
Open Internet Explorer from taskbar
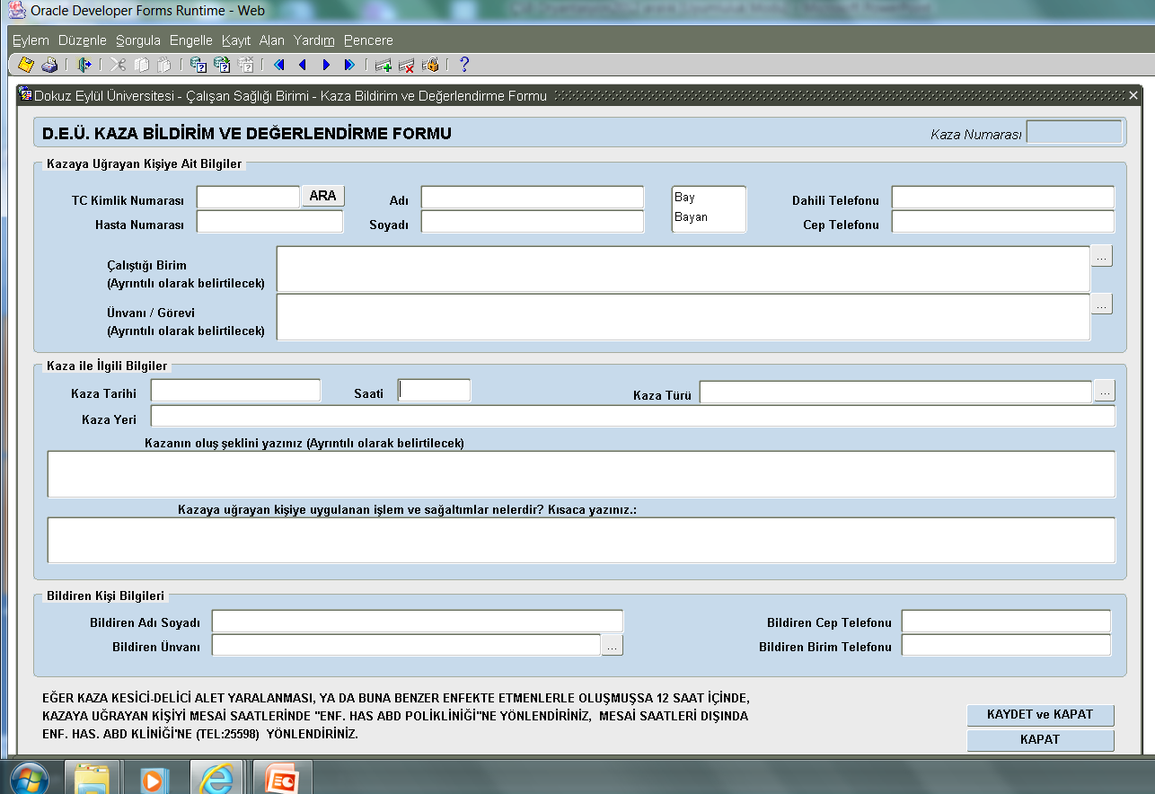pos(216,778)
